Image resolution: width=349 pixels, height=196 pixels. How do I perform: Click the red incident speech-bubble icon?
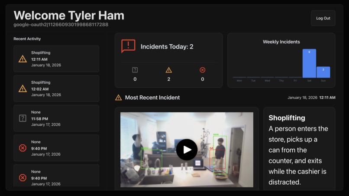pos(128,46)
